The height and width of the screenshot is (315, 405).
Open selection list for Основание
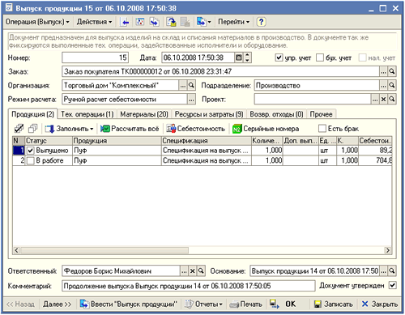pos(383,271)
